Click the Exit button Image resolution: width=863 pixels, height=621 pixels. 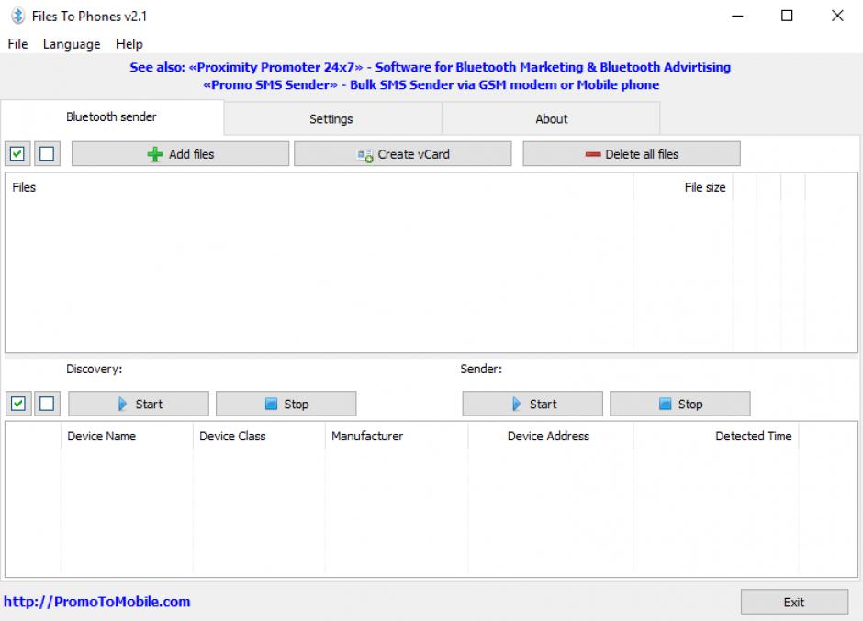click(794, 603)
